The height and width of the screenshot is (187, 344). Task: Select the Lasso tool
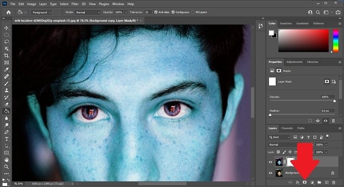point(6,42)
